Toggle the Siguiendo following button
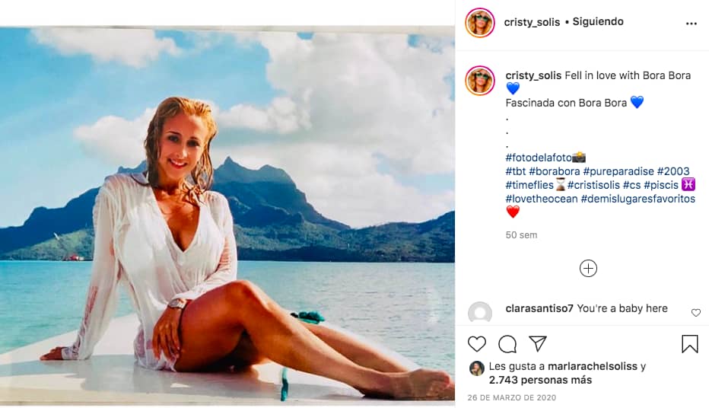 598,22
